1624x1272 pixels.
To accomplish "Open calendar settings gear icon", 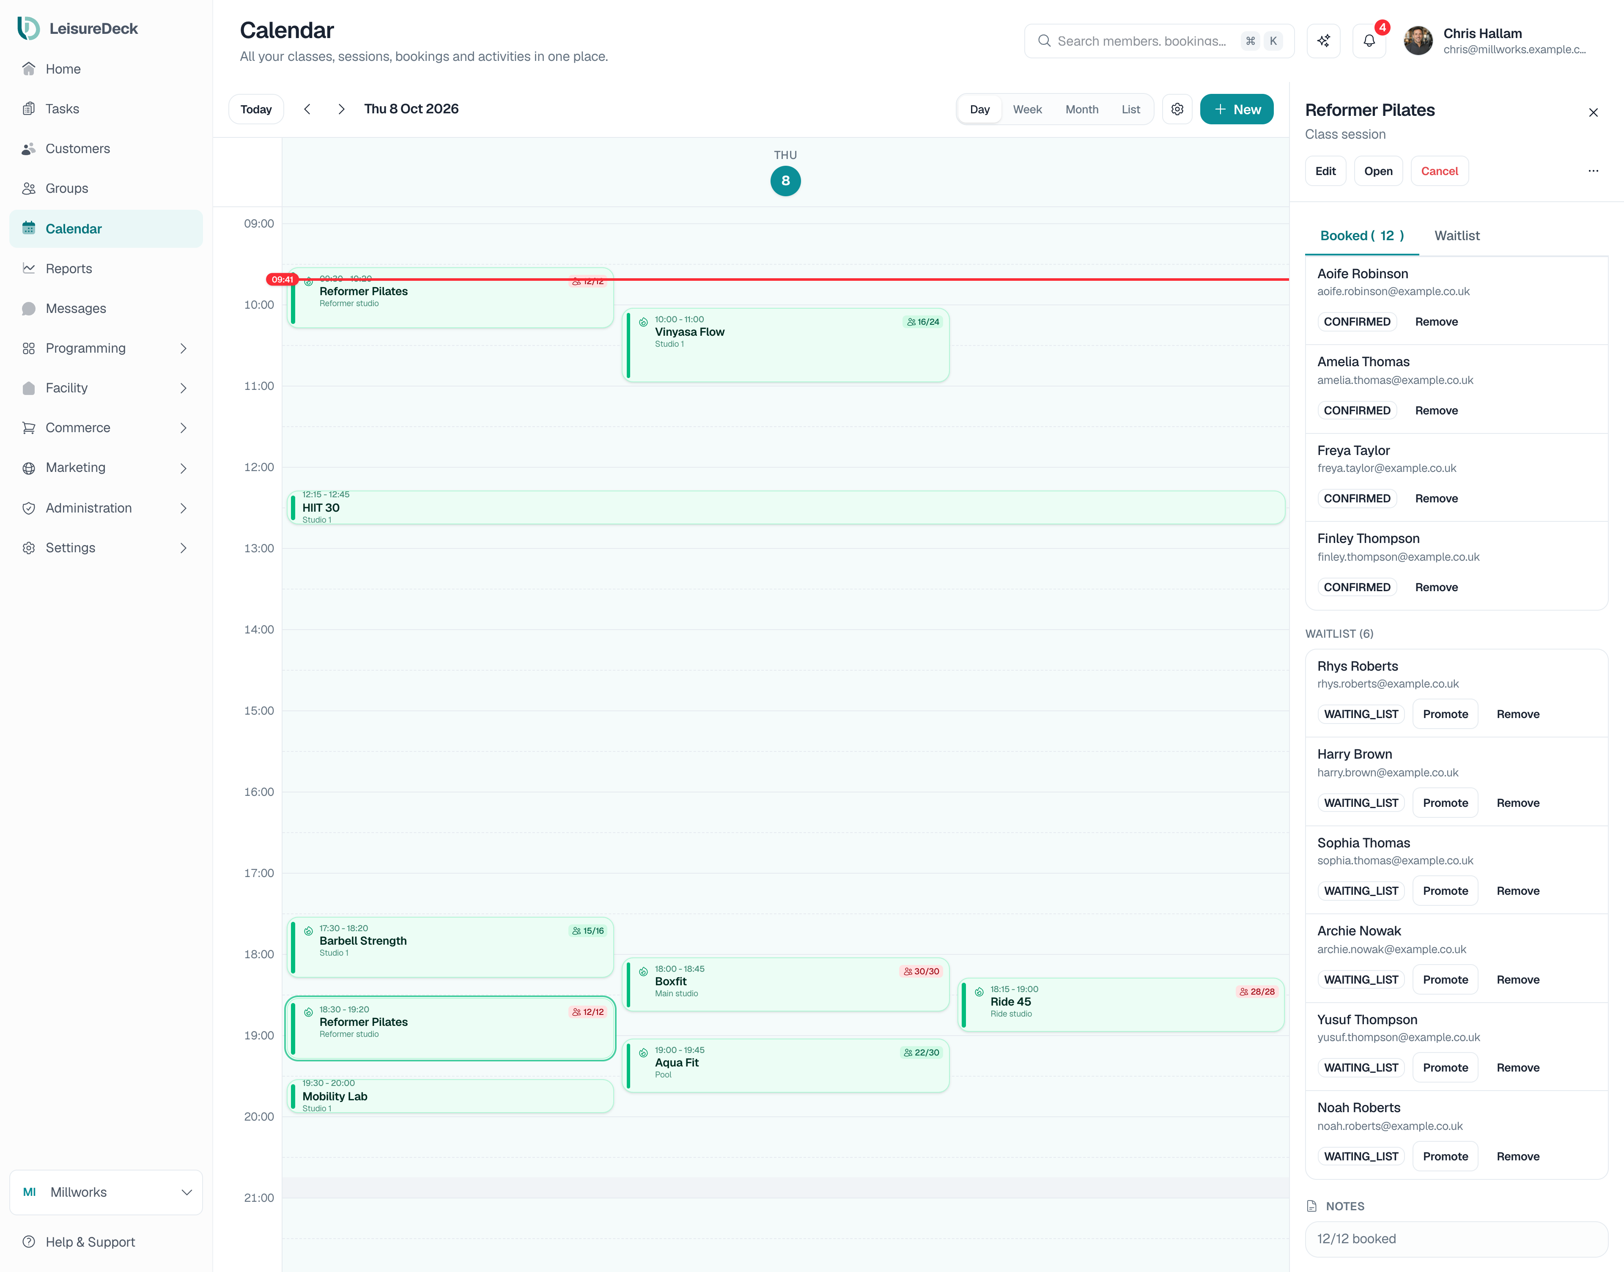I will pos(1177,110).
